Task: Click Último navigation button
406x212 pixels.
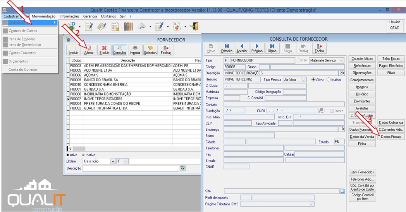Action: [x=272, y=48]
